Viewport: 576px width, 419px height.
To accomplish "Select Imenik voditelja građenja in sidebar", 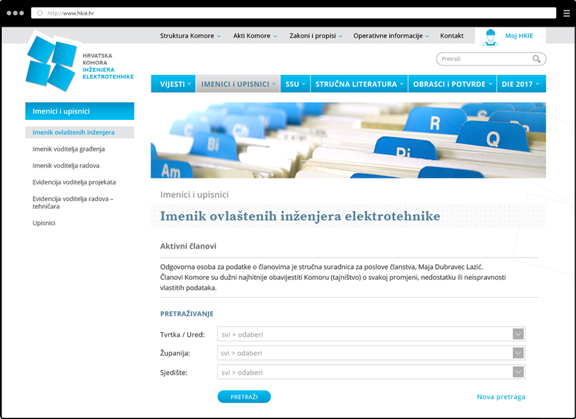I will (68, 149).
